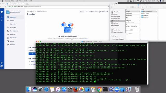166x93 pixels.
Task: Click the plus create icon in Bitbucket
Action: pyautogui.click(x=2, y=20)
